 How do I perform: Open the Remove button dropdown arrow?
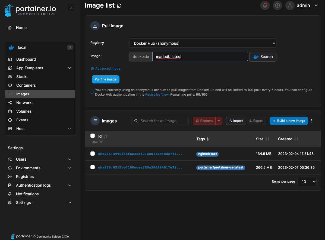pos(219,121)
